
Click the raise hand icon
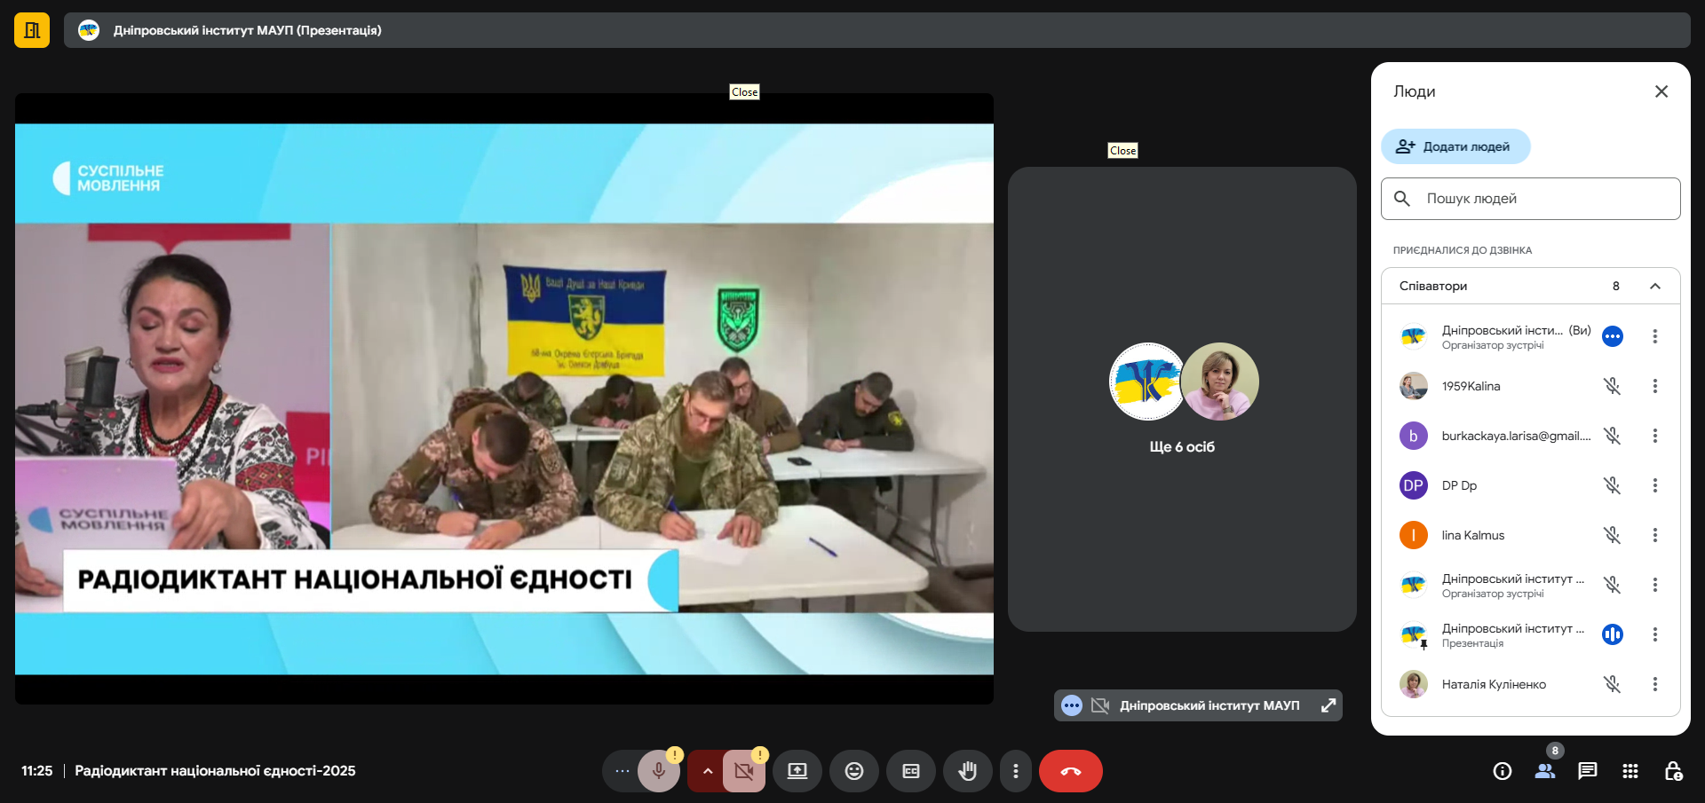pos(967,771)
